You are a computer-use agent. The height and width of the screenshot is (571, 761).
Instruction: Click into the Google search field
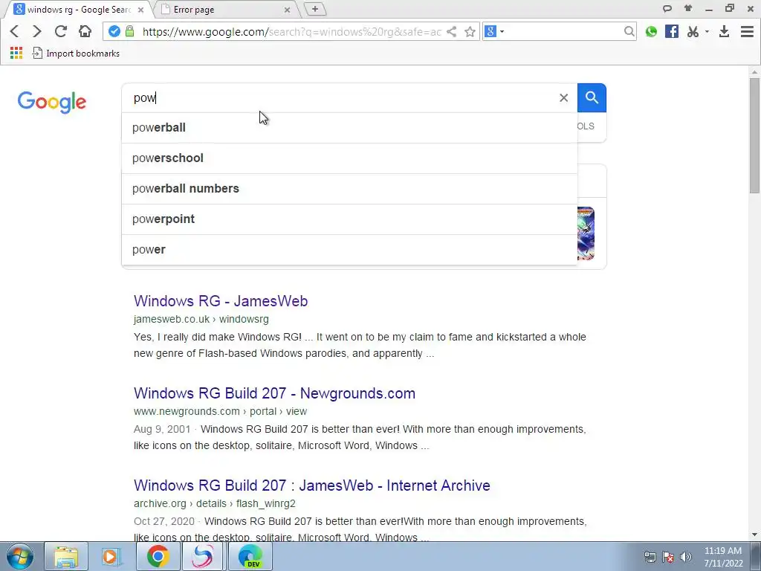click(340, 97)
